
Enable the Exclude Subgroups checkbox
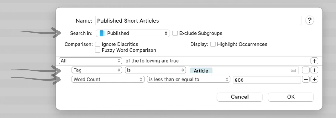tap(175, 33)
